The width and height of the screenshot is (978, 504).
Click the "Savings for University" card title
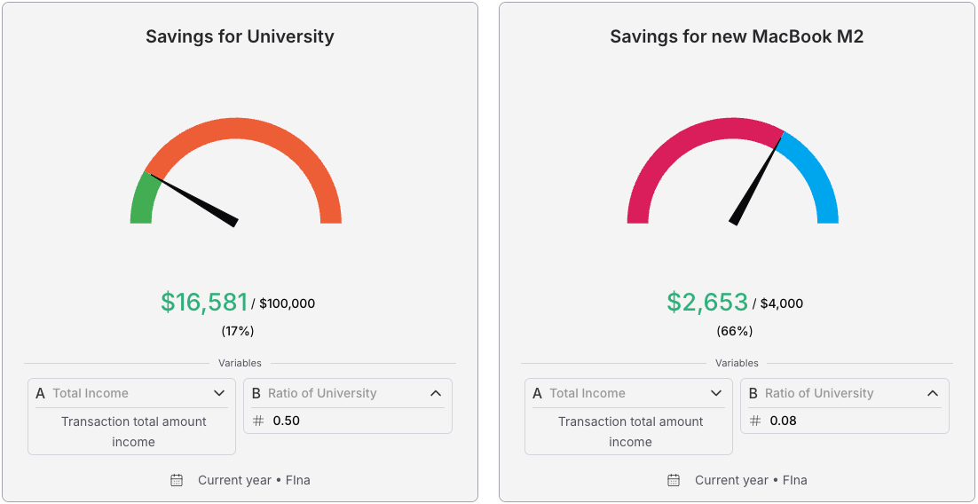coord(240,36)
